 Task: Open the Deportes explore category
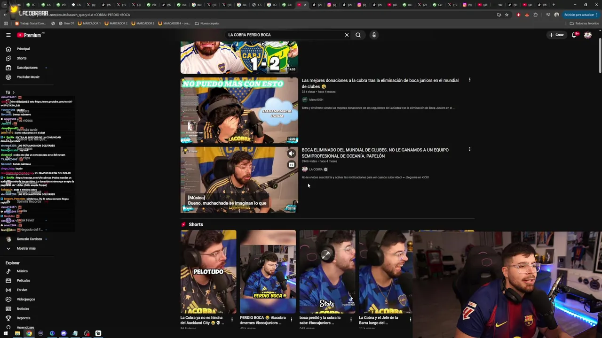(23, 318)
